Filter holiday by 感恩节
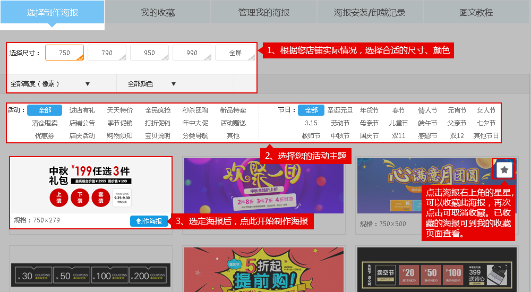Screen dimensions: 531x292 427,136
